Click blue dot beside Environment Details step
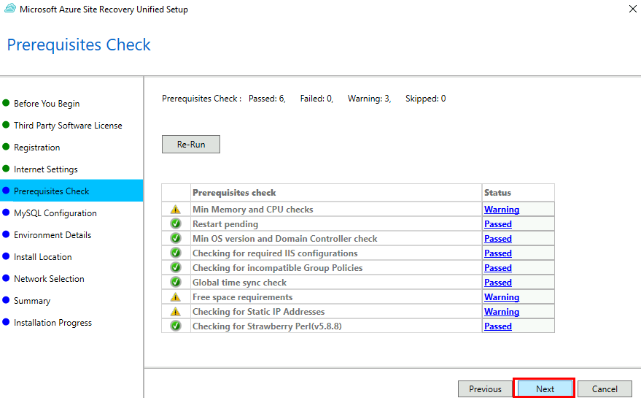 (x=6, y=234)
